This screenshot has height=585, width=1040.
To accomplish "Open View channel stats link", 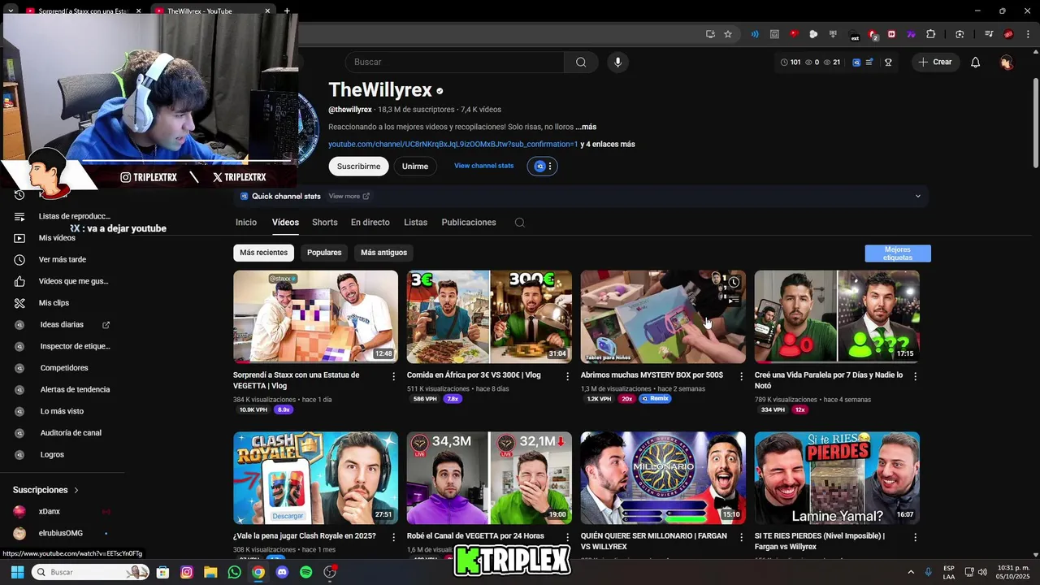I will (483, 166).
